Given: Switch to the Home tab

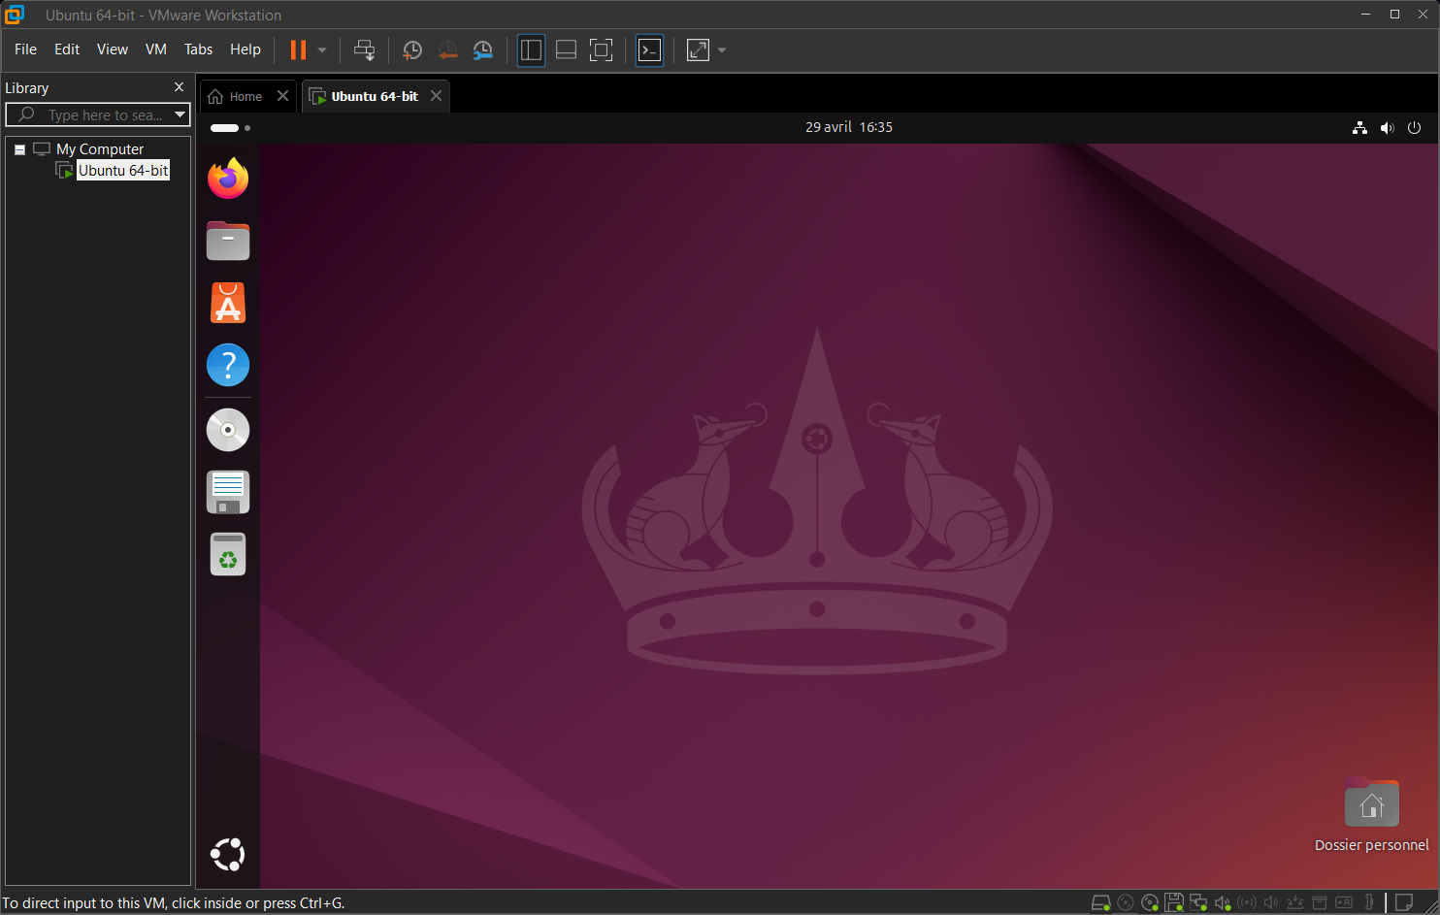Looking at the screenshot, I should 236,96.
